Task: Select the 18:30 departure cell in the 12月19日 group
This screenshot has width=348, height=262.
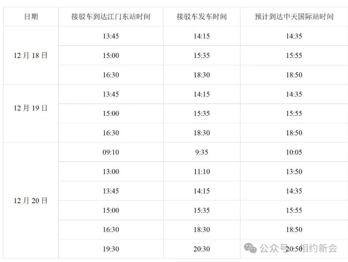Action: pyautogui.click(x=202, y=133)
